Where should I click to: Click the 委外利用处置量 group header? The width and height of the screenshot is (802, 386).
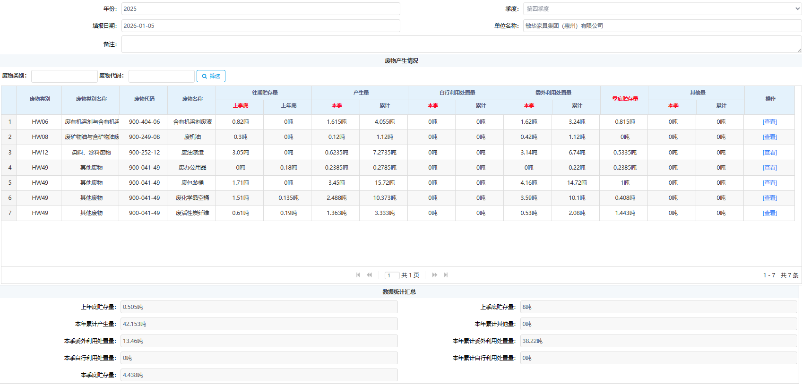point(553,93)
